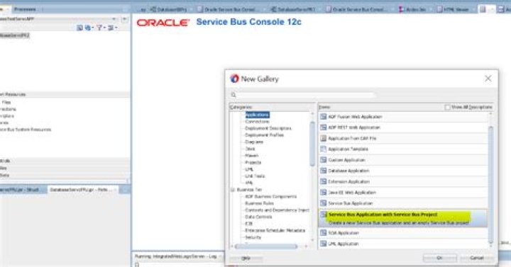Click the UML Application icon
This screenshot has height=267, width=511.
(324, 244)
